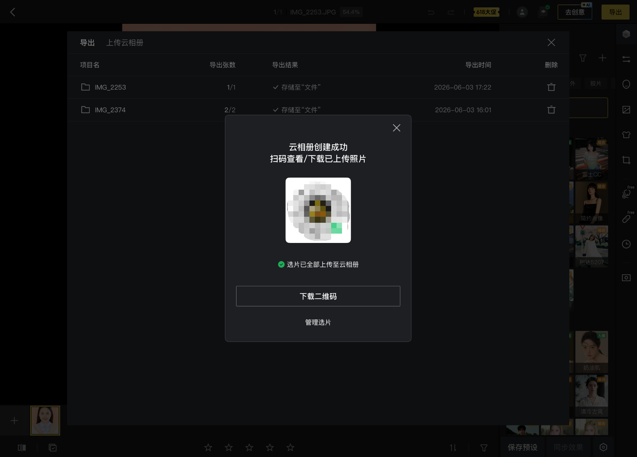Click the 保存预设 button

coord(522,447)
